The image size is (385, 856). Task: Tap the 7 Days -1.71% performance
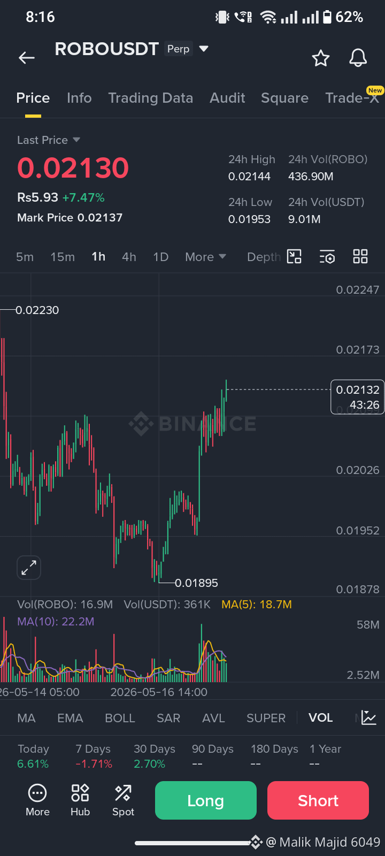(x=94, y=756)
